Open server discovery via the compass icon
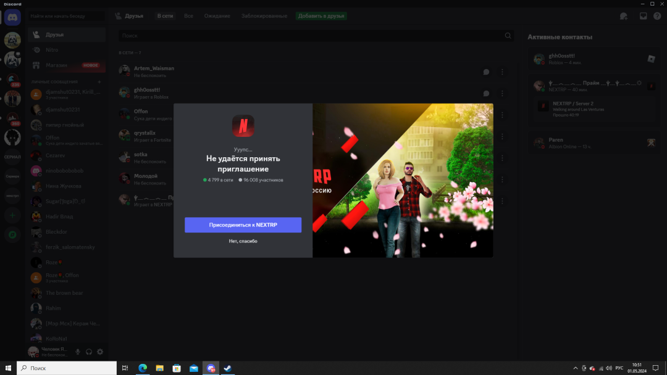Viewport: 667px width, 375px height. (12, 235)
